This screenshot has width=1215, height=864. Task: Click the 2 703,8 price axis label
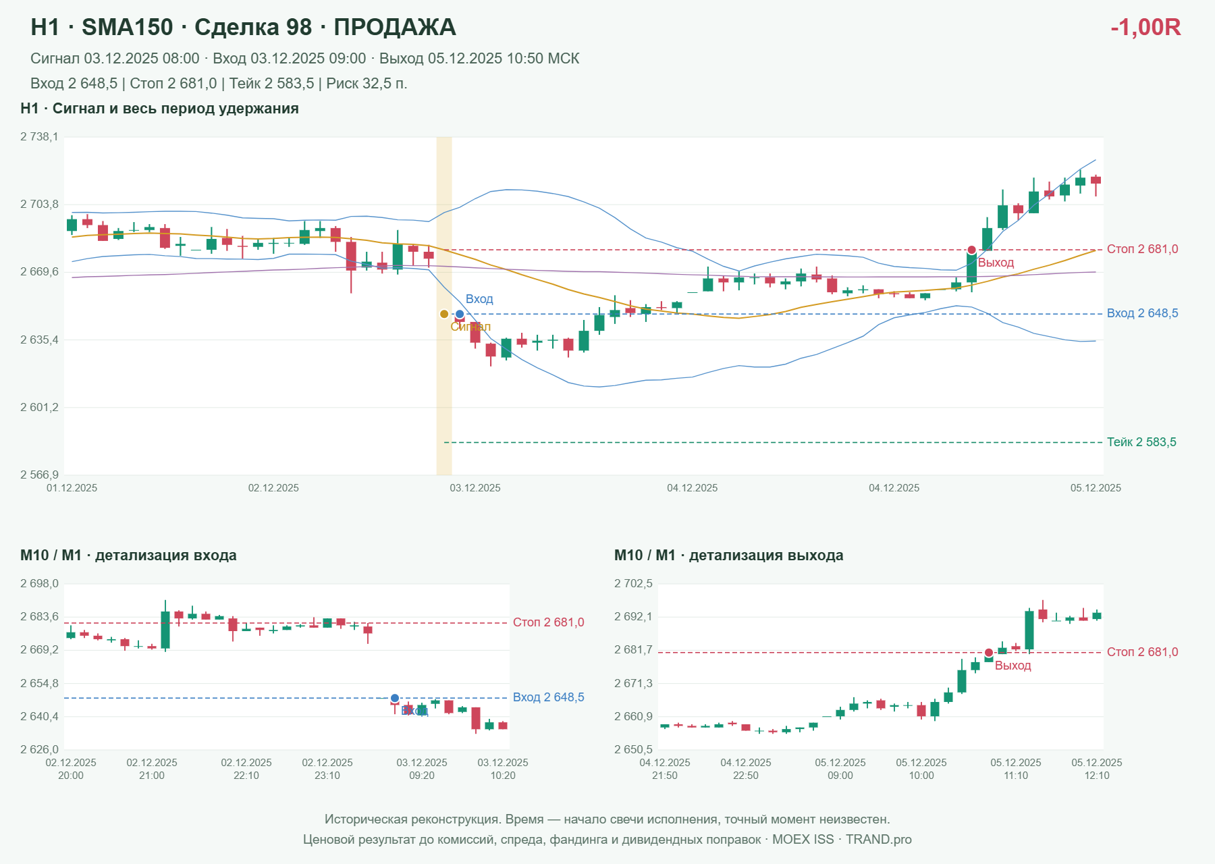(x=39, y=205)
